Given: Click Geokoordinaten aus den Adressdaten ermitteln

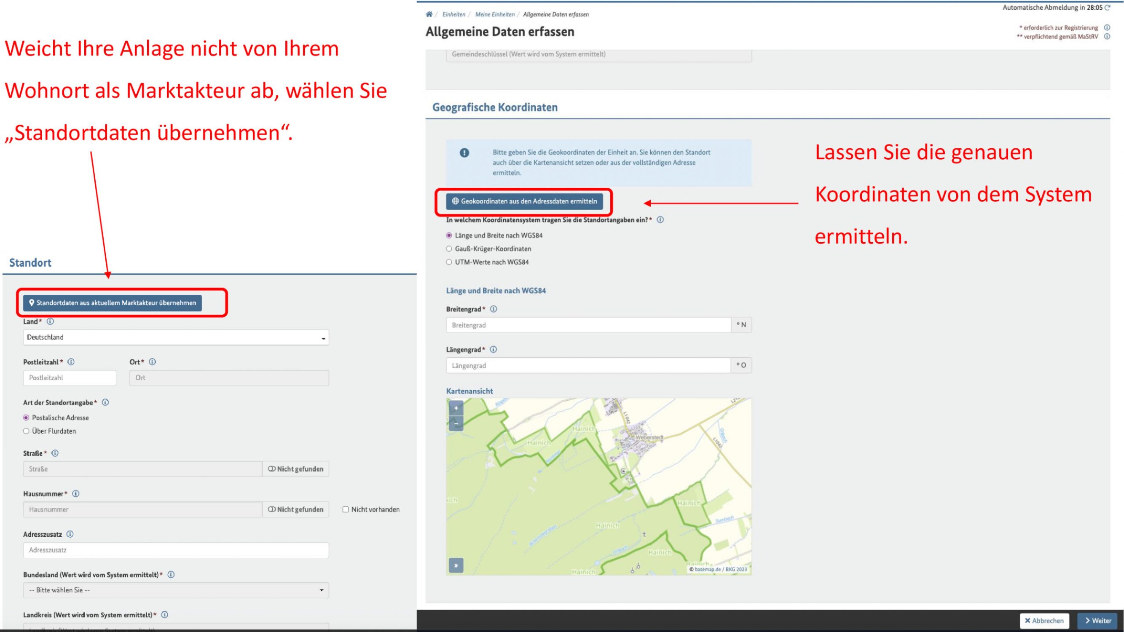Looking at the screenshot, I should point(524,201).
